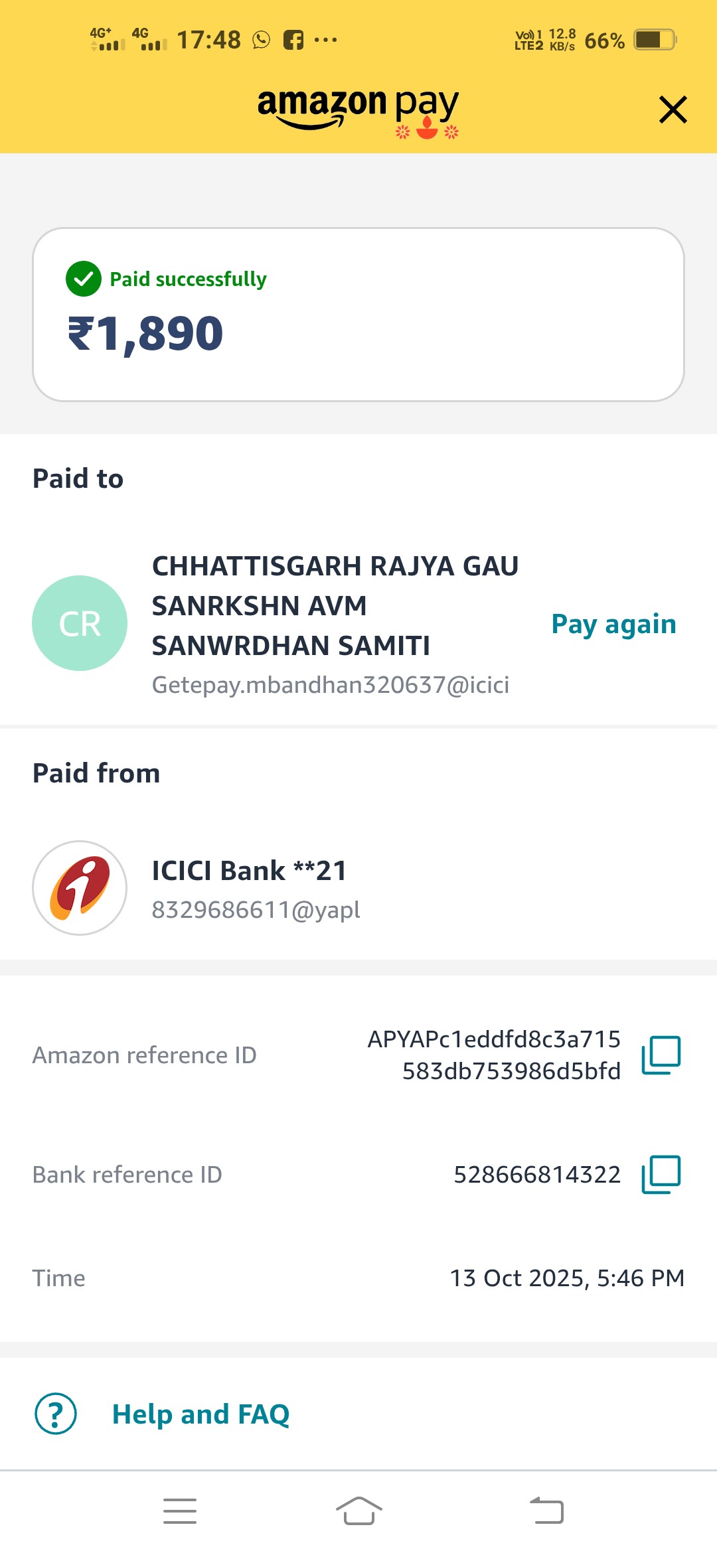The height and width of the screenshot is (1553, 717).
Task: Open the Help and FAQ link
Action: click(x=200, y=1414)
